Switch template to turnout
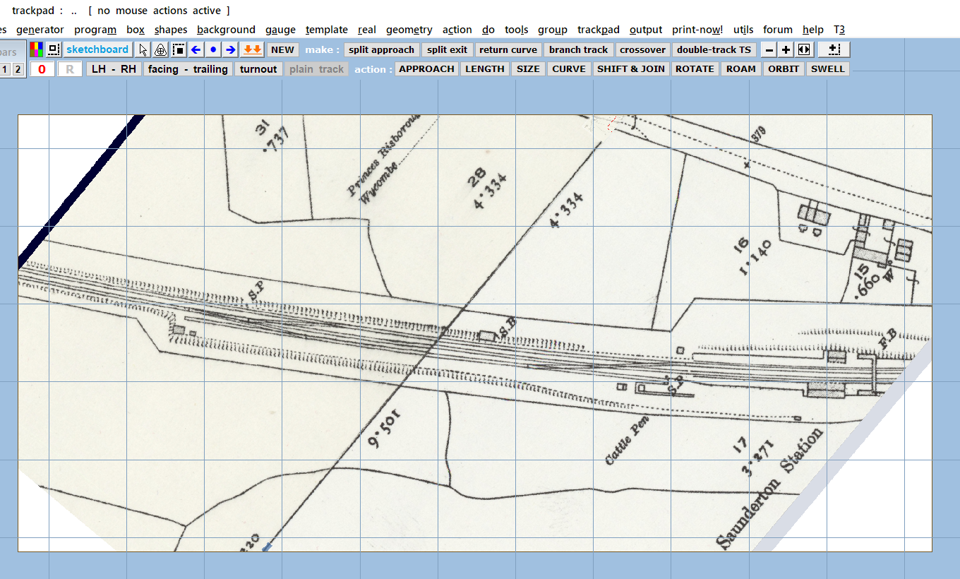 (258, 68)
